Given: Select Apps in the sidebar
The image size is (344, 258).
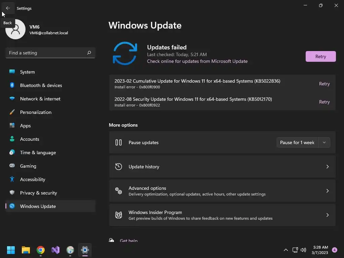Looking at the screenshot, I should (50, 126).
